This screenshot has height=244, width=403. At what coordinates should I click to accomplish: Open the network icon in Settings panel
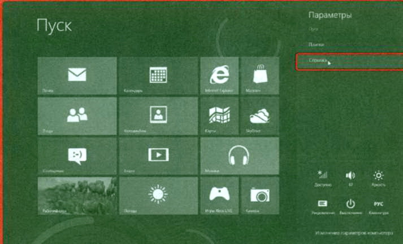pyautogui.click(x=323, y=179)
